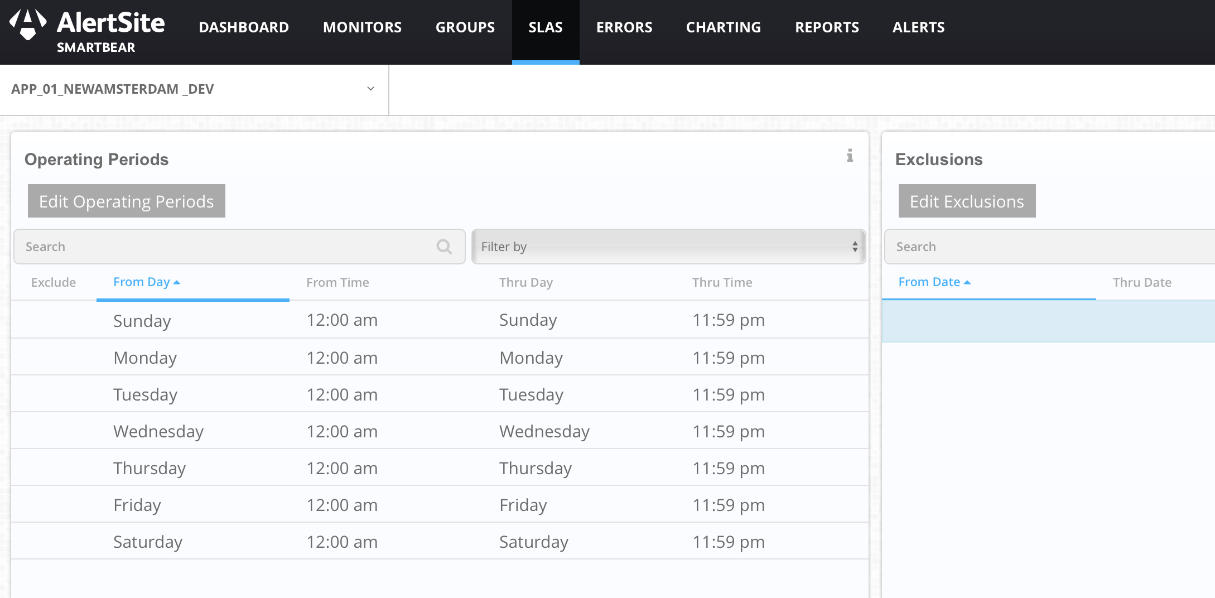Click Thursday's 12:00 am From Time

pyautogui.click(x=342, y=468)
